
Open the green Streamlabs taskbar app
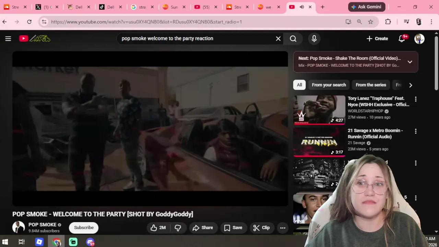point(73,242)
